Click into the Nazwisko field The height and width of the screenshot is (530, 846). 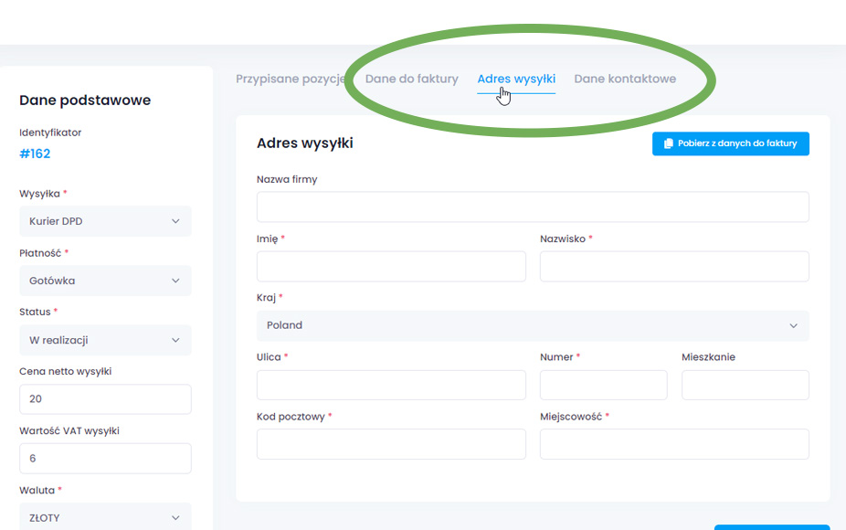tap(674, 266)
